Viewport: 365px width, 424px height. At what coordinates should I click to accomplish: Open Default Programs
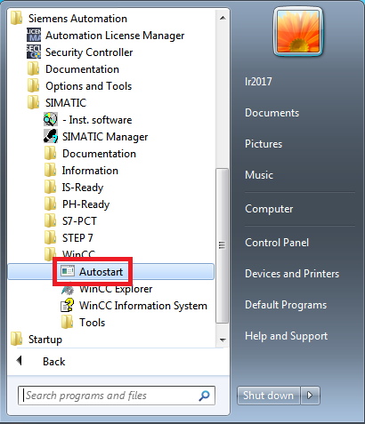tap(286, 305)
